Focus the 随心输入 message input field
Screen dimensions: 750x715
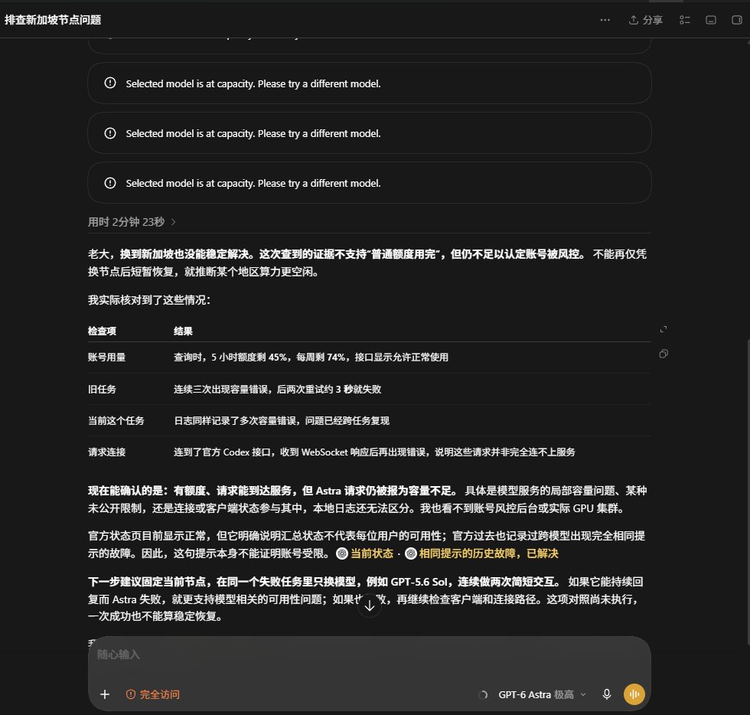point(368,655)
